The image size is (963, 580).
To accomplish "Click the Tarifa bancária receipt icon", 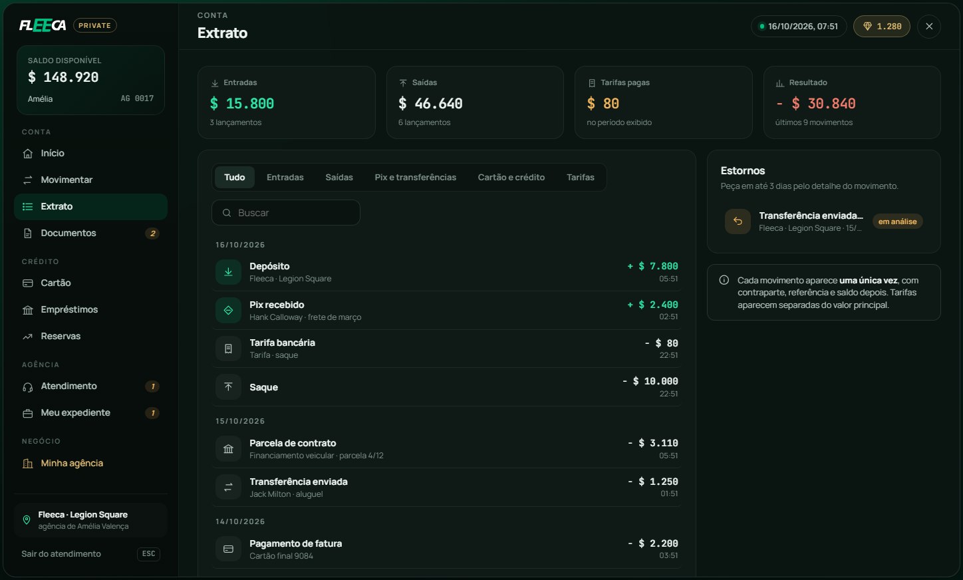I will pos(228,349).
